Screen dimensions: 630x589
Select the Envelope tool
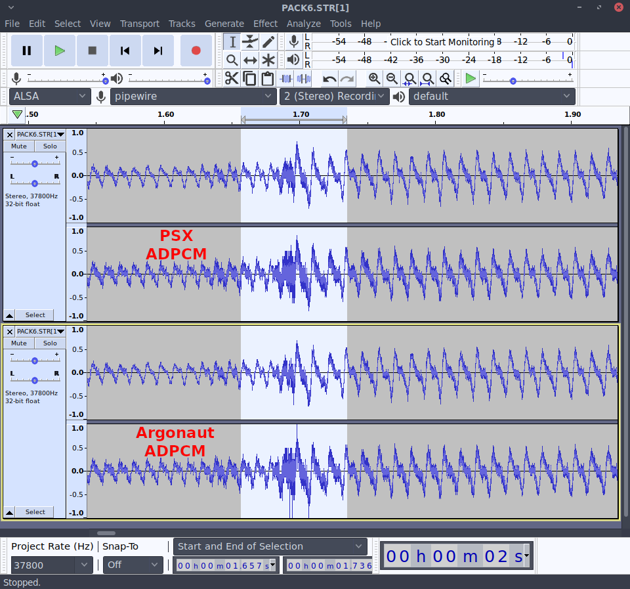coord(249,41)
